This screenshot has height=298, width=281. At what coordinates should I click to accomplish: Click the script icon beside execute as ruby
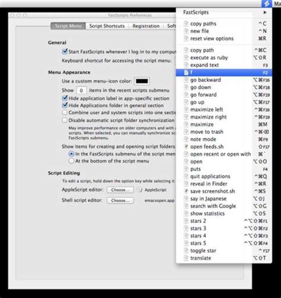click(186, 58)
